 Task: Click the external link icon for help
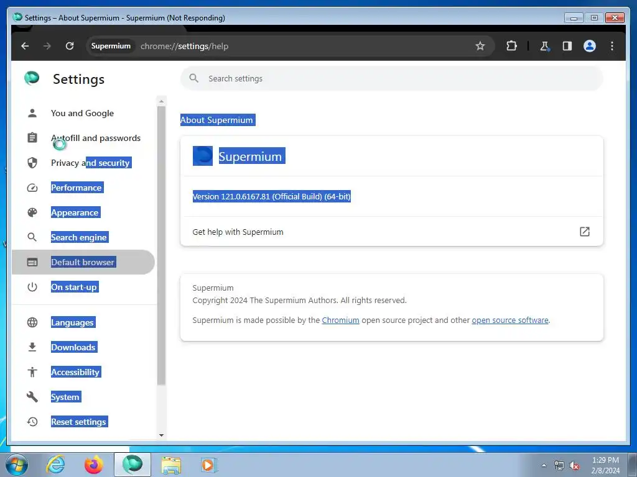coord(584,232)
